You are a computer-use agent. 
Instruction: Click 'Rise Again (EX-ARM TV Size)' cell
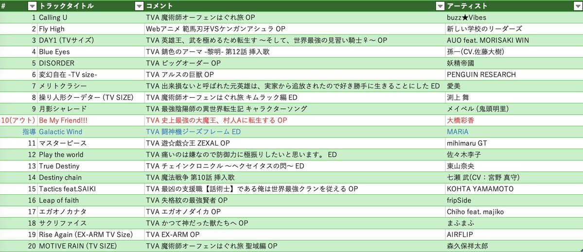coord(90,235)
